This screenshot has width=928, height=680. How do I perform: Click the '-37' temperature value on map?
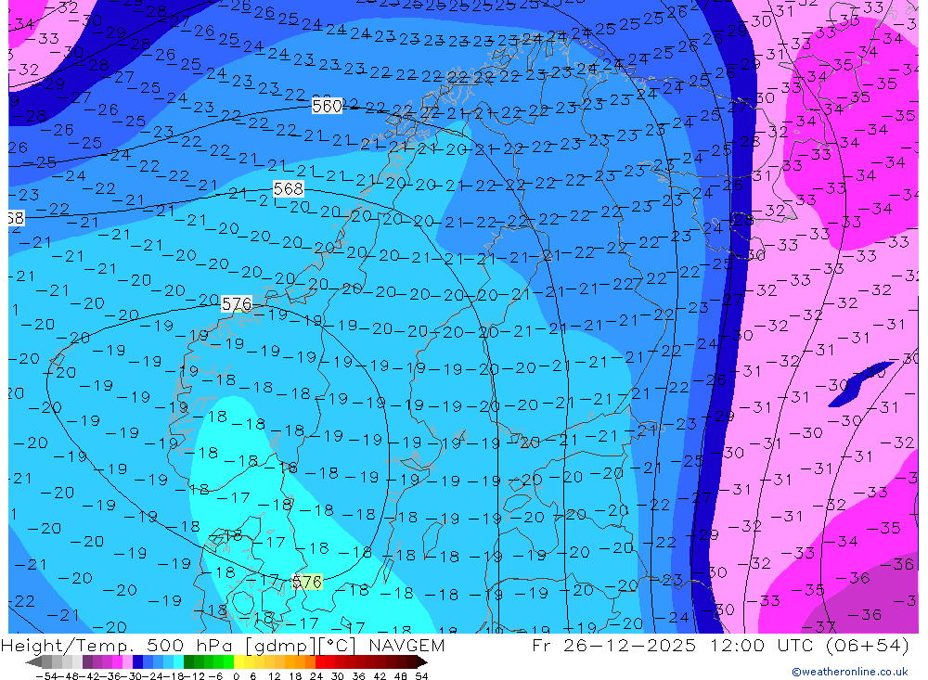pyautogui.click(x=818, y=626)
